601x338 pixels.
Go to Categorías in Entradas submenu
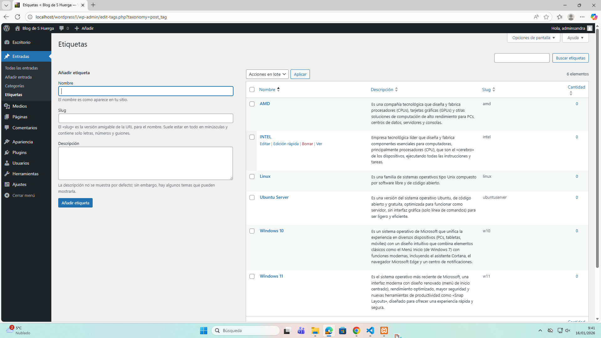[14, 86]
